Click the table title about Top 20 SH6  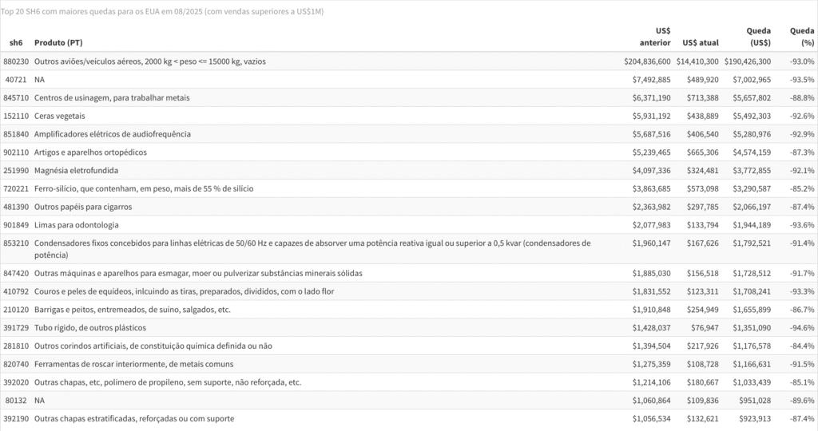(161, 11)
